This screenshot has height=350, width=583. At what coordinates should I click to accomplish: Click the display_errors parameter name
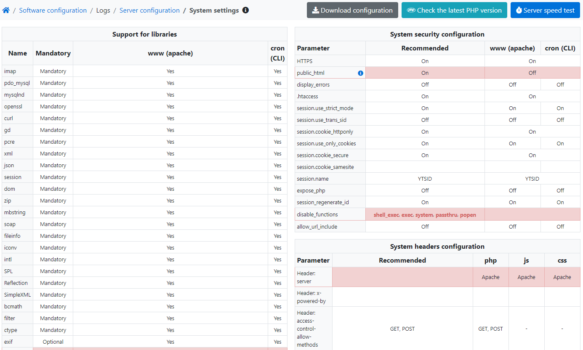313,84
